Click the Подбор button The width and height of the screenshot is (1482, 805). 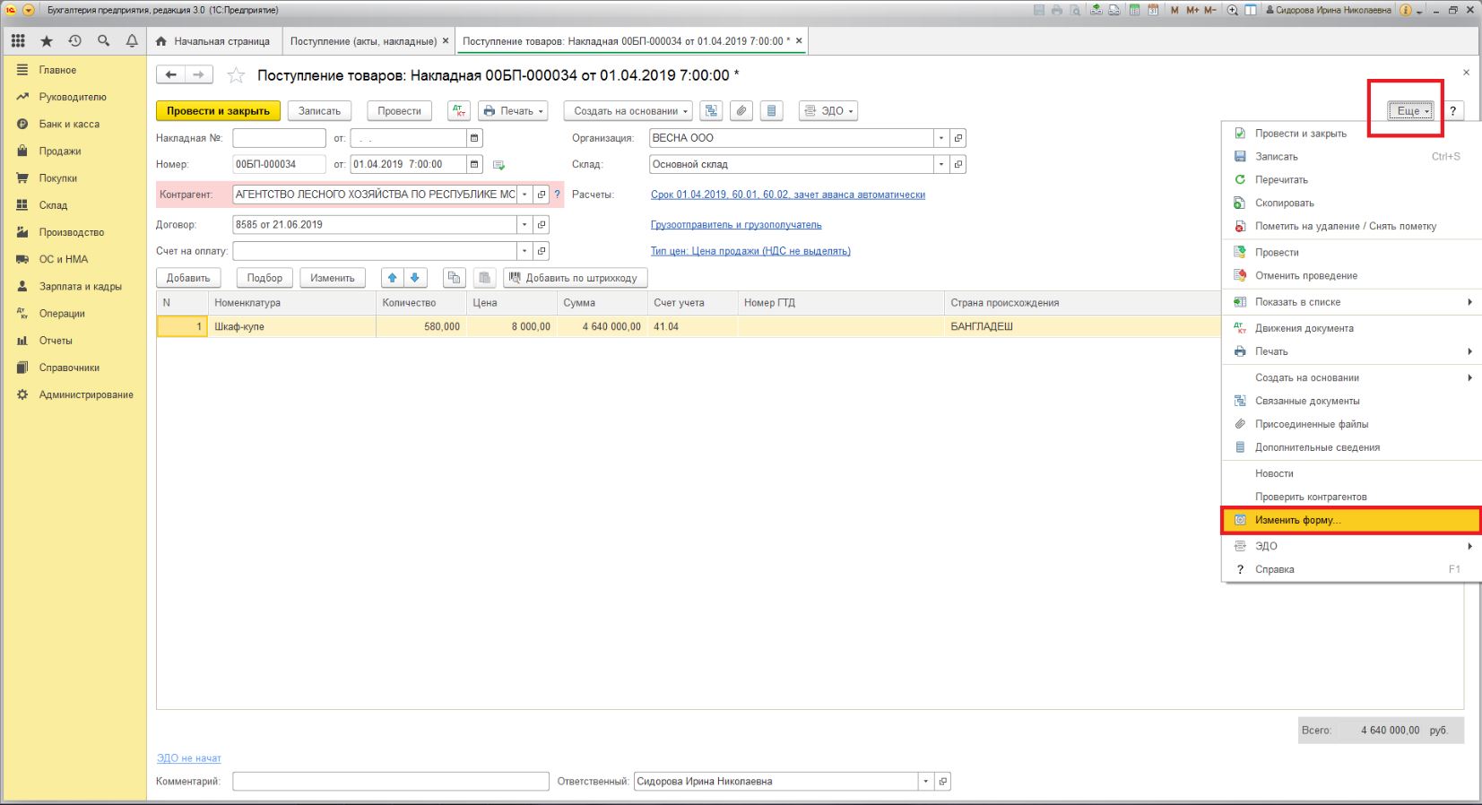point(264,278)
